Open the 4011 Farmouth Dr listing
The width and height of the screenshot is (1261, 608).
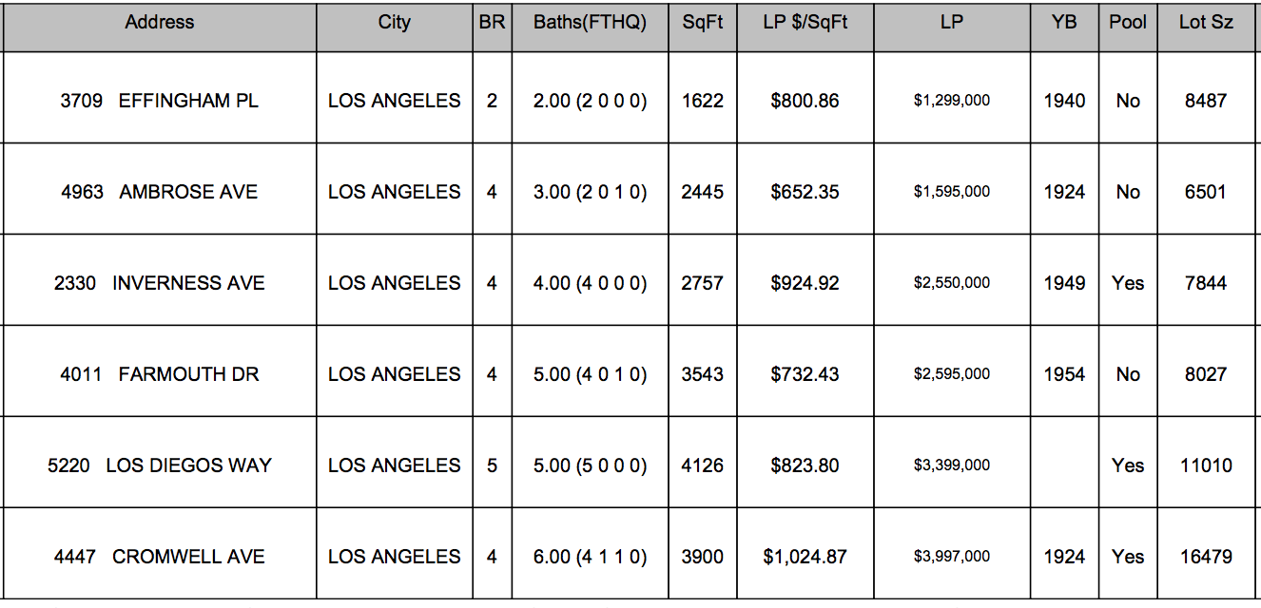click(x=159, y=373)
